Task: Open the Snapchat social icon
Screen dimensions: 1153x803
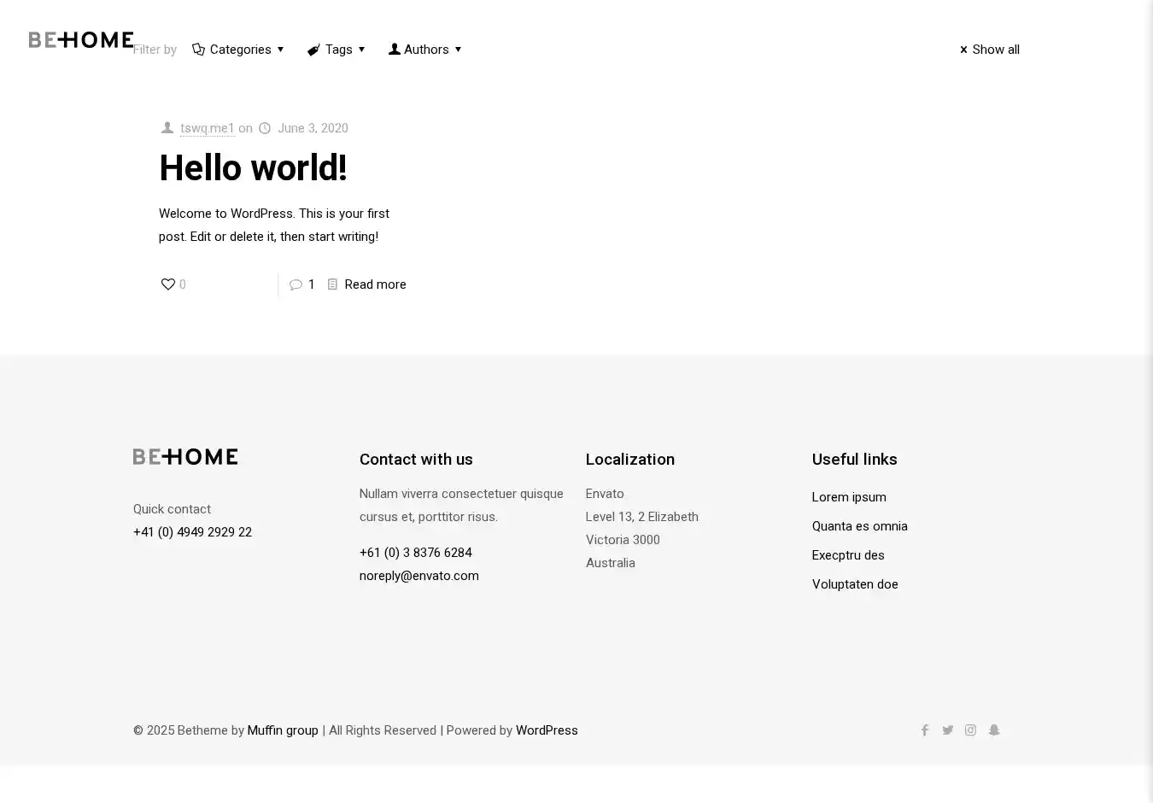Action: click(x=994, y=730)
